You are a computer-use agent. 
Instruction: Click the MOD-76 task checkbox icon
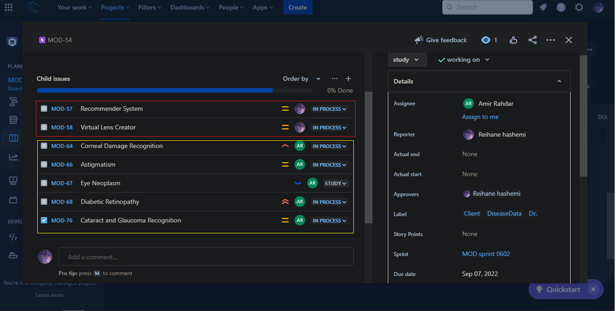pyautogui.click(x=44, y=220)
